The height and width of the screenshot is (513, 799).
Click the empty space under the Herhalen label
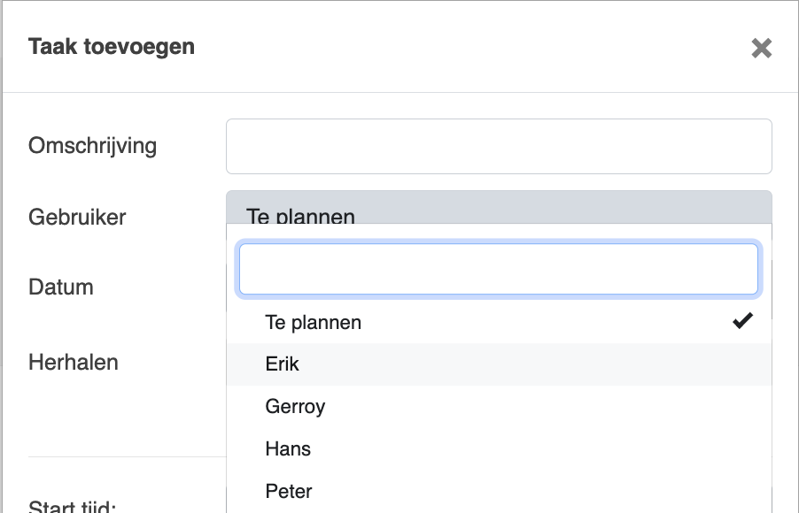coord(122,412)
